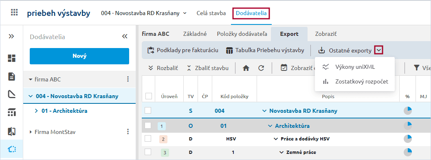The image size is (431, 160).
Task: Click the Ostatné exporty download icon
Action: pos(321,50)
